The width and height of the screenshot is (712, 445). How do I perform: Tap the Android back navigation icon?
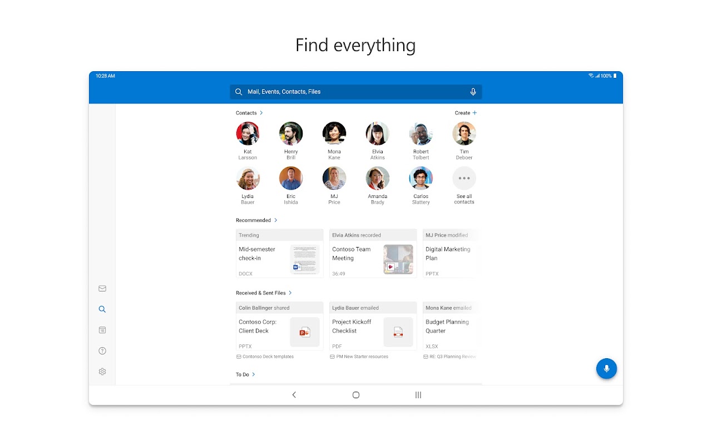point(294,395)
